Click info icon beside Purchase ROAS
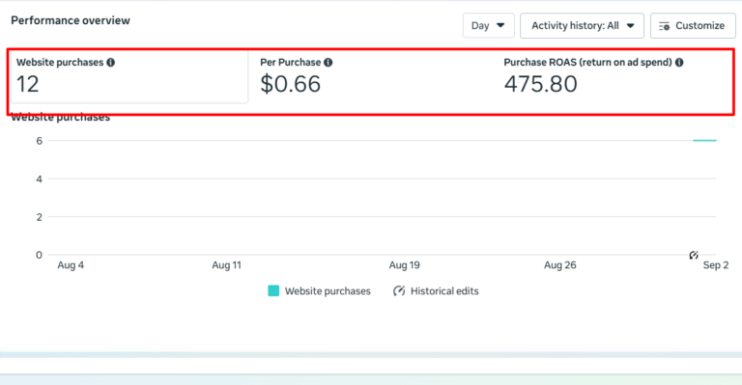Screen dimensions: 742x385 tap(679, 63)
